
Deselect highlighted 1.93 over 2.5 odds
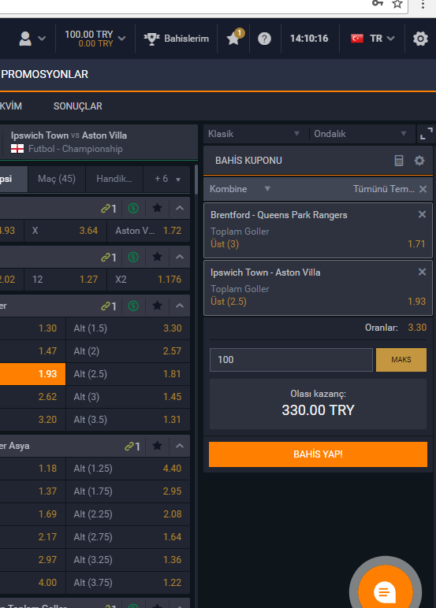coord(32,374)
